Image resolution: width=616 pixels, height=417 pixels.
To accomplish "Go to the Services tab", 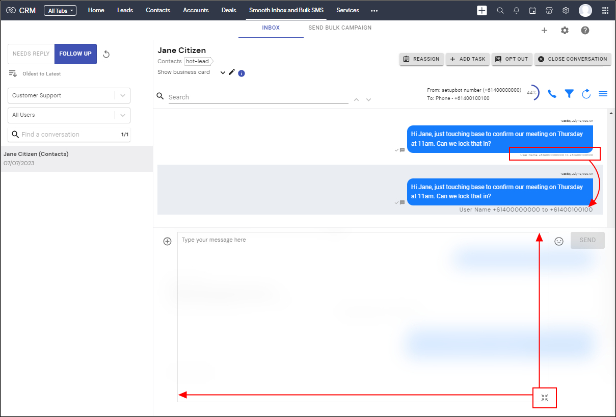I will [x=348, y=10].
